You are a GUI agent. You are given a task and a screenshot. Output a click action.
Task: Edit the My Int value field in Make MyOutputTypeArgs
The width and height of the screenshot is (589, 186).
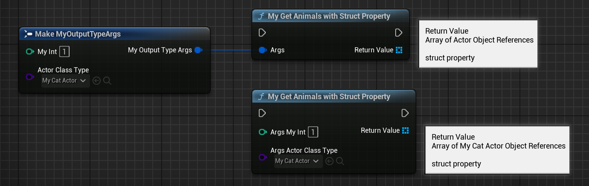pyautogui.click(x=64, y=52)
